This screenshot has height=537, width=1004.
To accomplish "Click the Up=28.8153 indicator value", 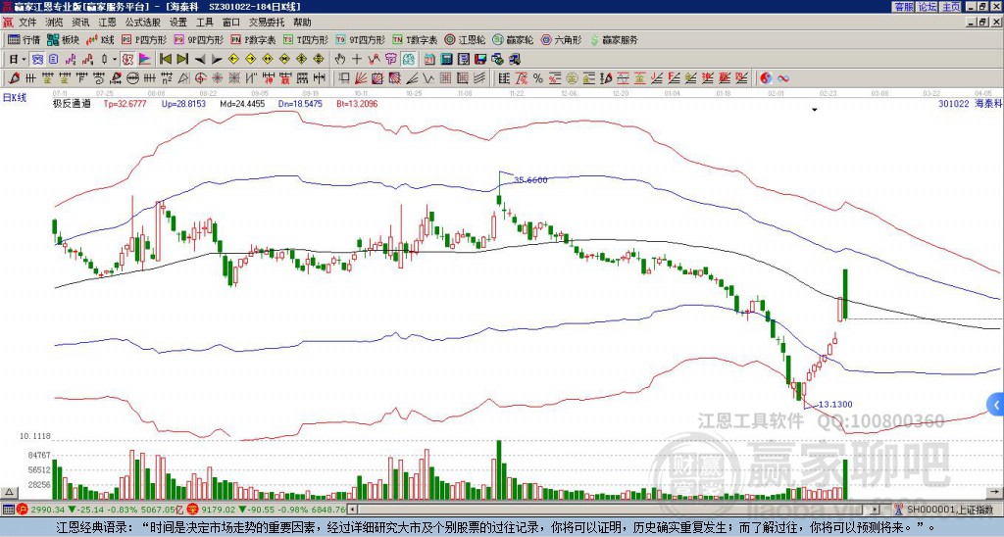I will pos(183,104).
